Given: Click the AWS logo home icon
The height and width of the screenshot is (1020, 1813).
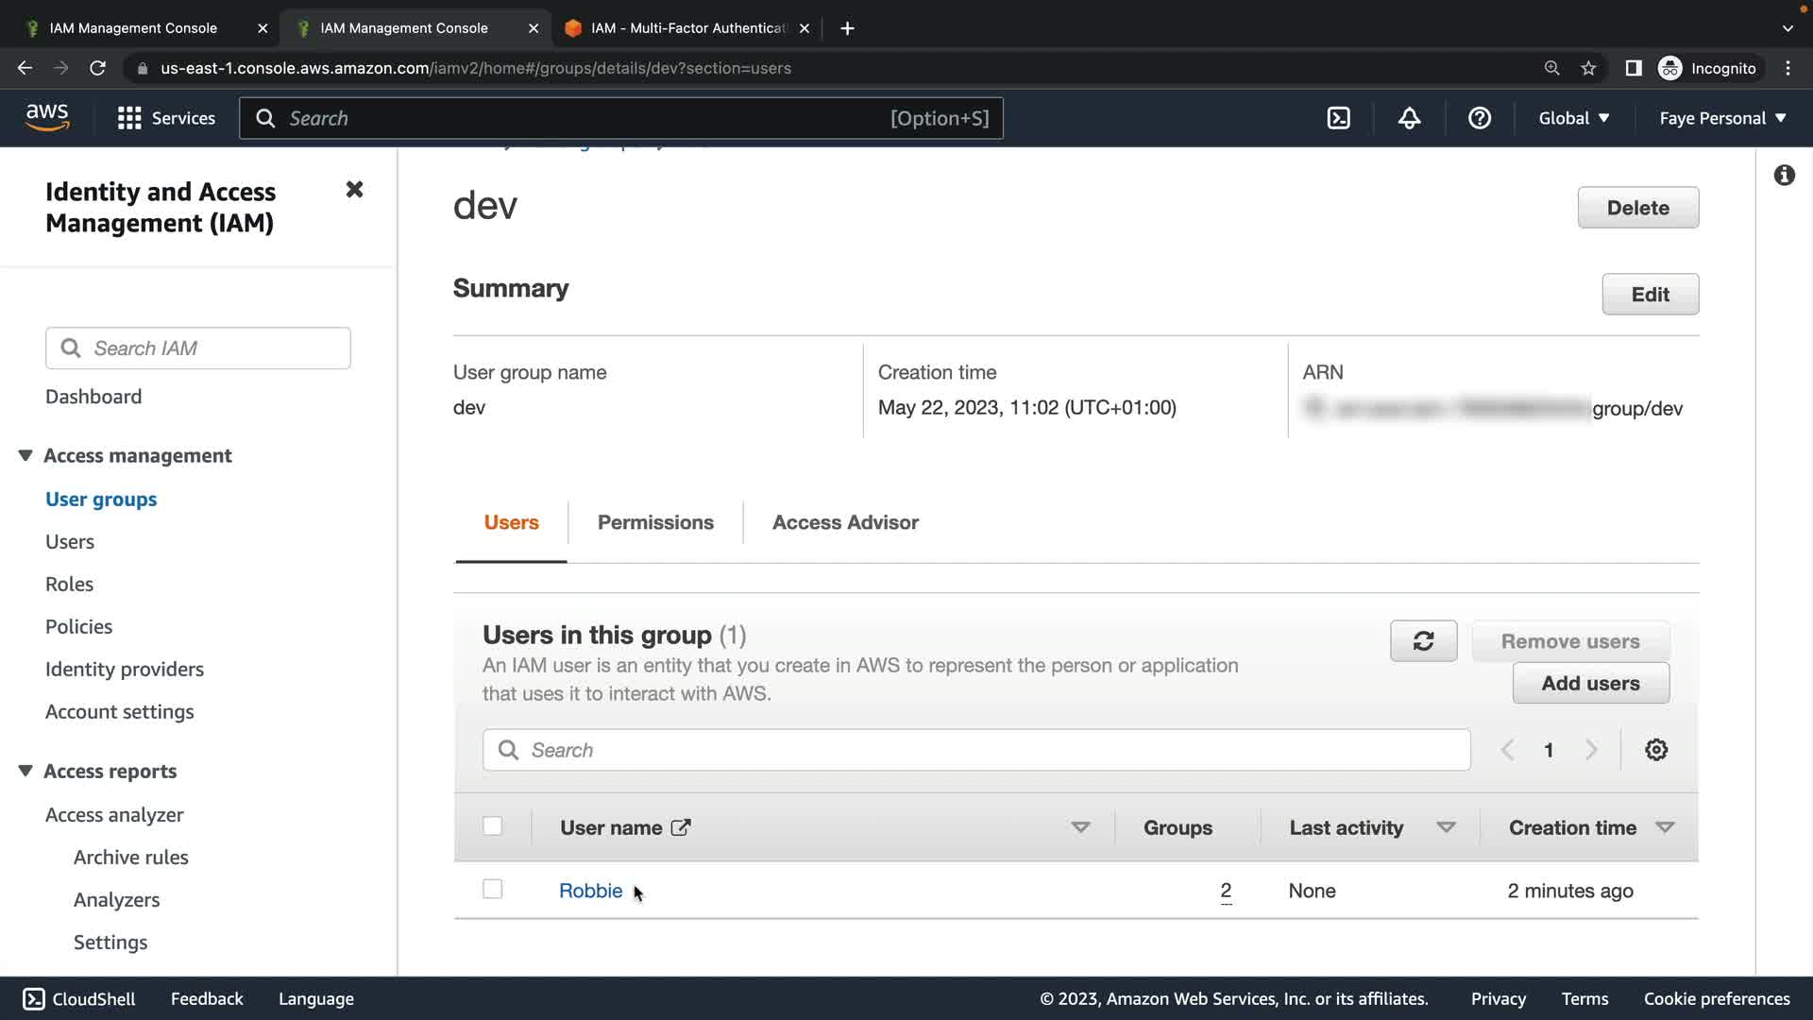Looking at the screenshot, I should (x=47, y=118).
